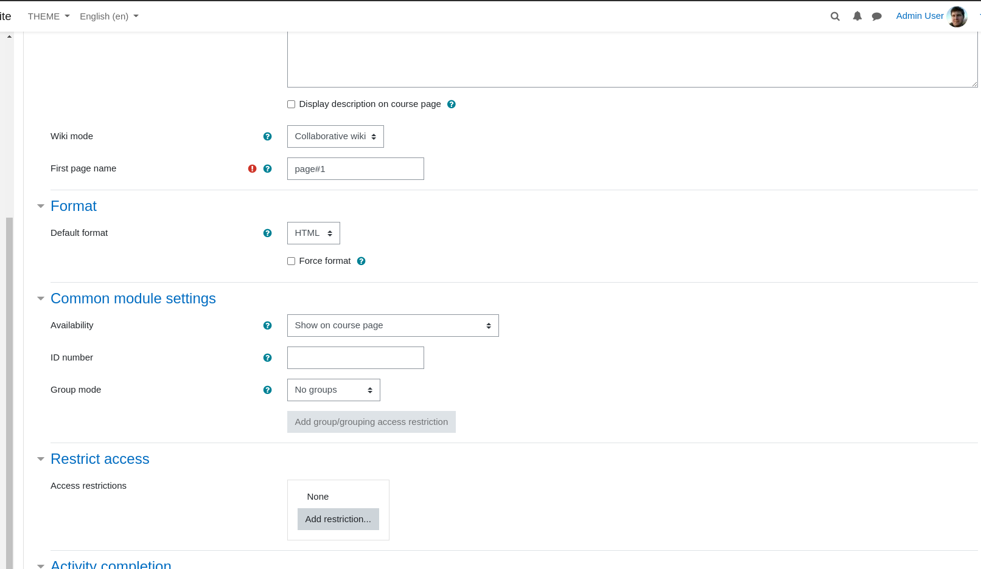Collapse the Format section

click(73, 206)
